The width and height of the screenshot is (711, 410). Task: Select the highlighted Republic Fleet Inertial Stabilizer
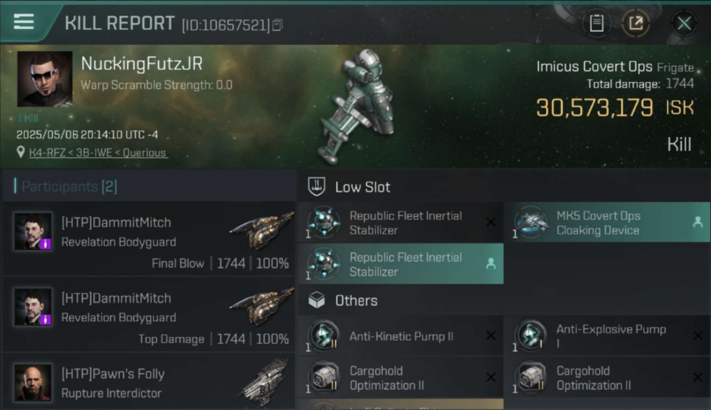point(401,264)
